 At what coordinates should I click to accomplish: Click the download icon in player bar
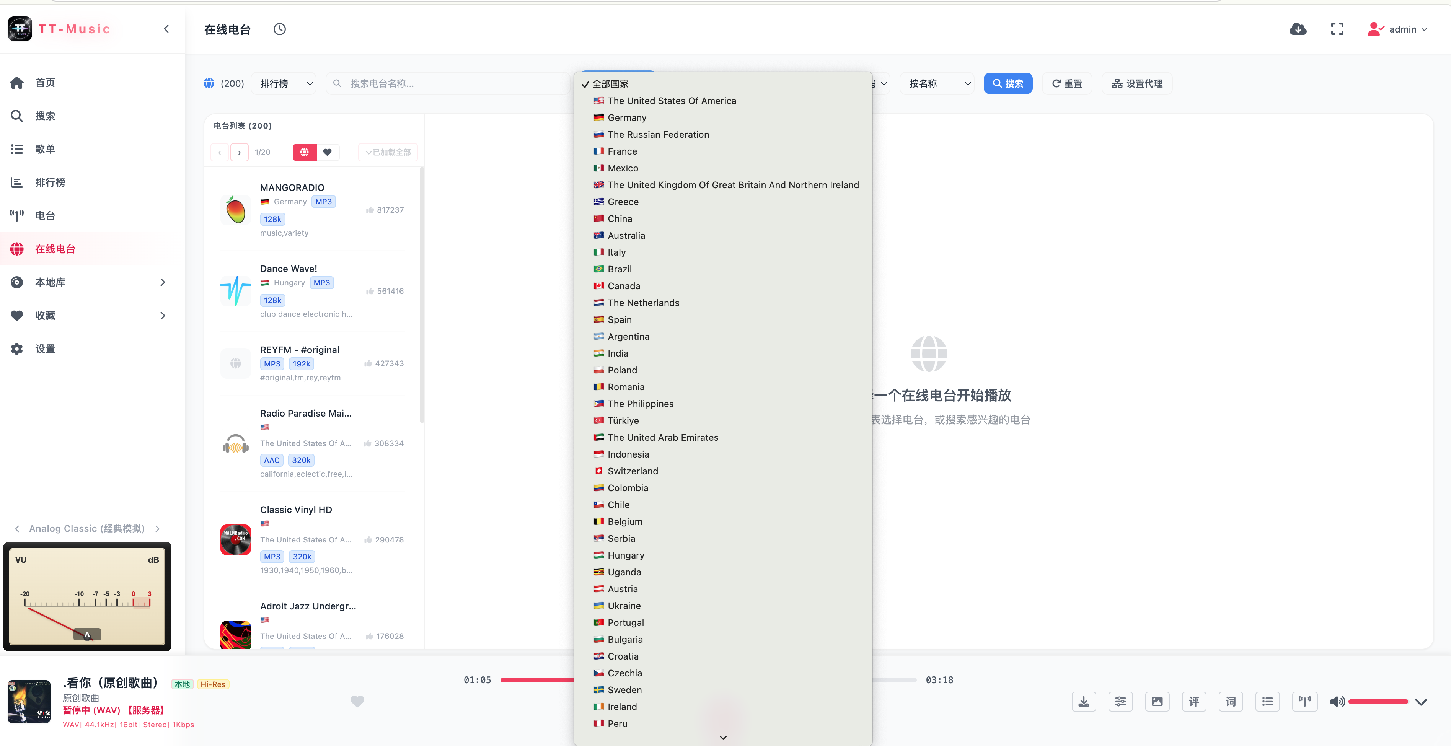pos(1083,702)
